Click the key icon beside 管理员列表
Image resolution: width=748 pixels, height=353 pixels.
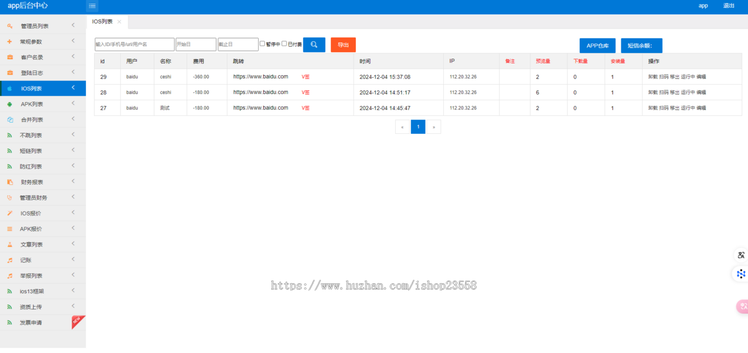pos(9,26)
